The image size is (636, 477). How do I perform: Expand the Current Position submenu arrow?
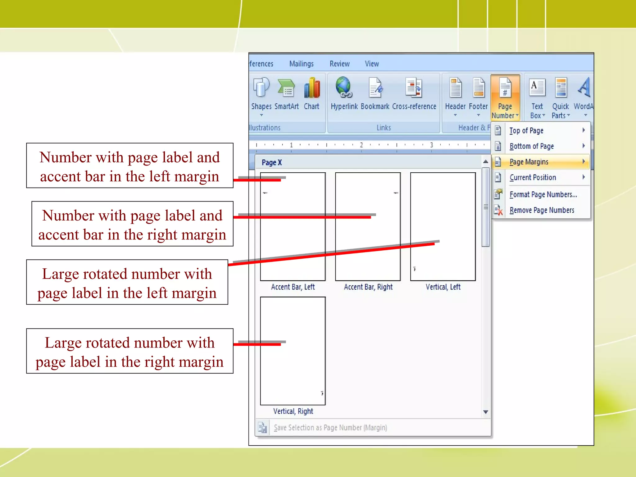pyautogui.click(x=584, y=177)
